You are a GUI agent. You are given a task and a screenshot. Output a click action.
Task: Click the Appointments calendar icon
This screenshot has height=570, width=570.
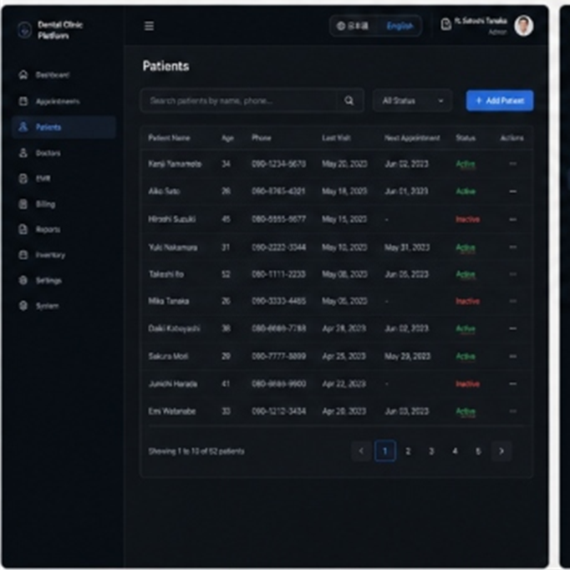click(x=23, y=101)
